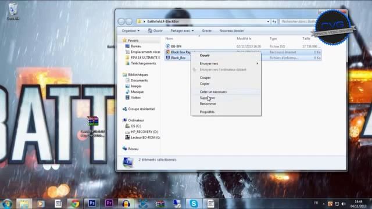The image size is (372, 209).
Task: Click the Corbeille desktop icon
Action: (x=13, y=12)
